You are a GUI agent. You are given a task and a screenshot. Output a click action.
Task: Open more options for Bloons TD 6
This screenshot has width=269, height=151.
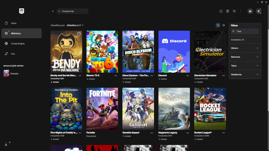point(116,75)
